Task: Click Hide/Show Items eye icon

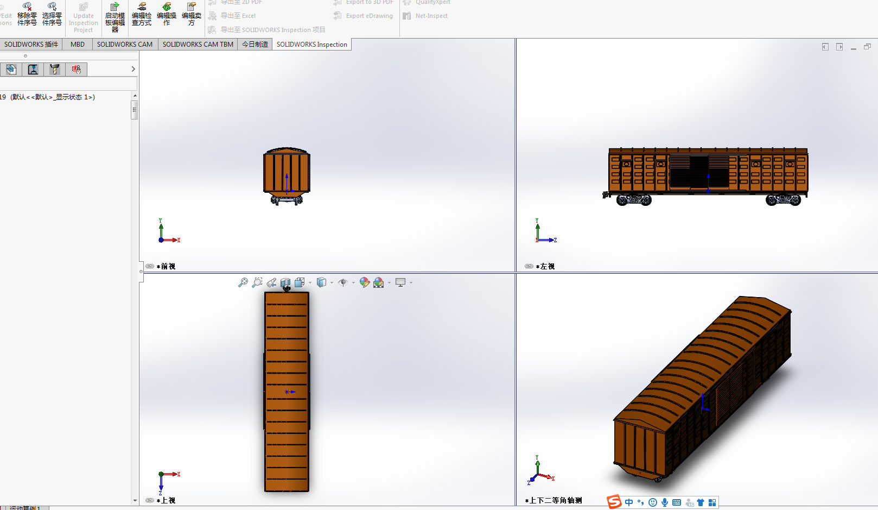Action: click(343, 282)
